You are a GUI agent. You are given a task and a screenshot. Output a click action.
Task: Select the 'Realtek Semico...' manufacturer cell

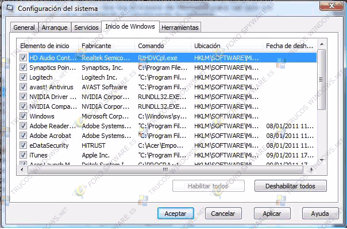point(106,58)
